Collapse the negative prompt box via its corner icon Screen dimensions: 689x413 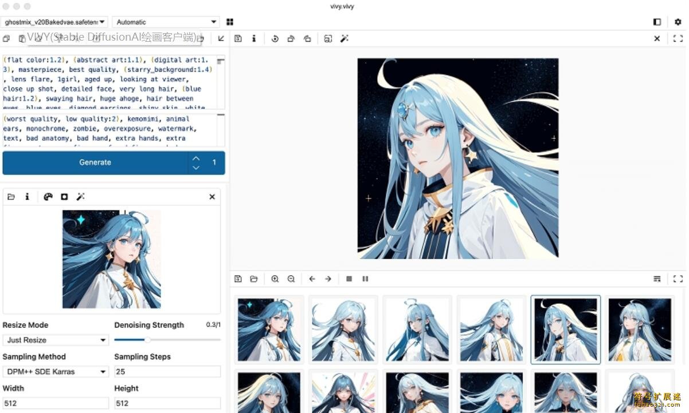click(221, 116)
